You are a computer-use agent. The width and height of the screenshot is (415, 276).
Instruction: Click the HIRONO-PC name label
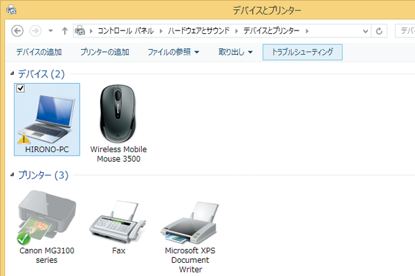(x=47, y=149)
